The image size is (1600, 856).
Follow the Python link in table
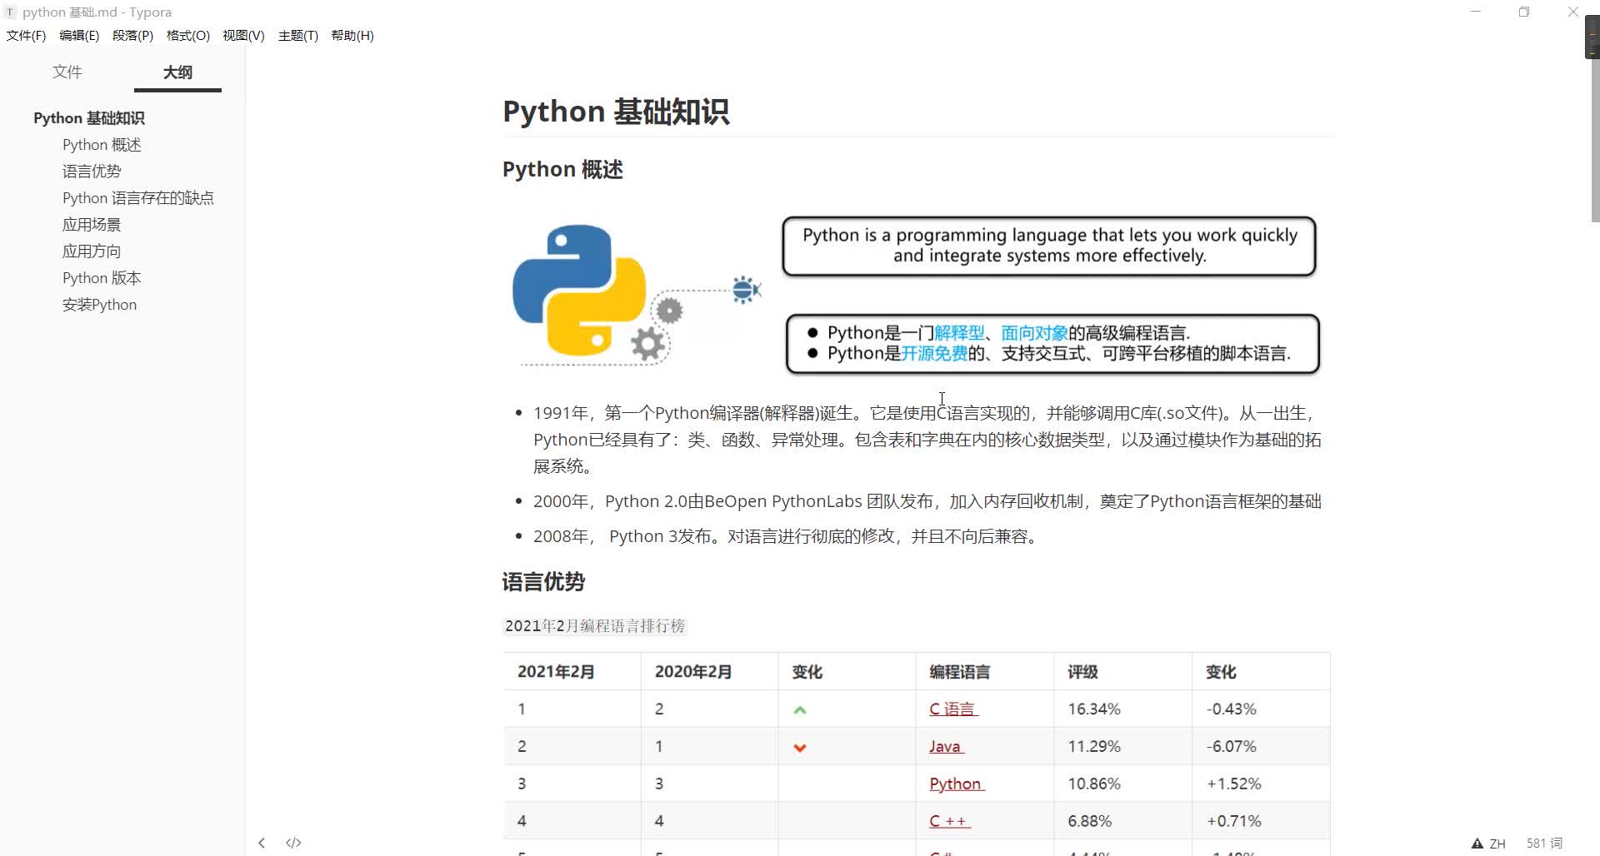(x=957, y=784)
